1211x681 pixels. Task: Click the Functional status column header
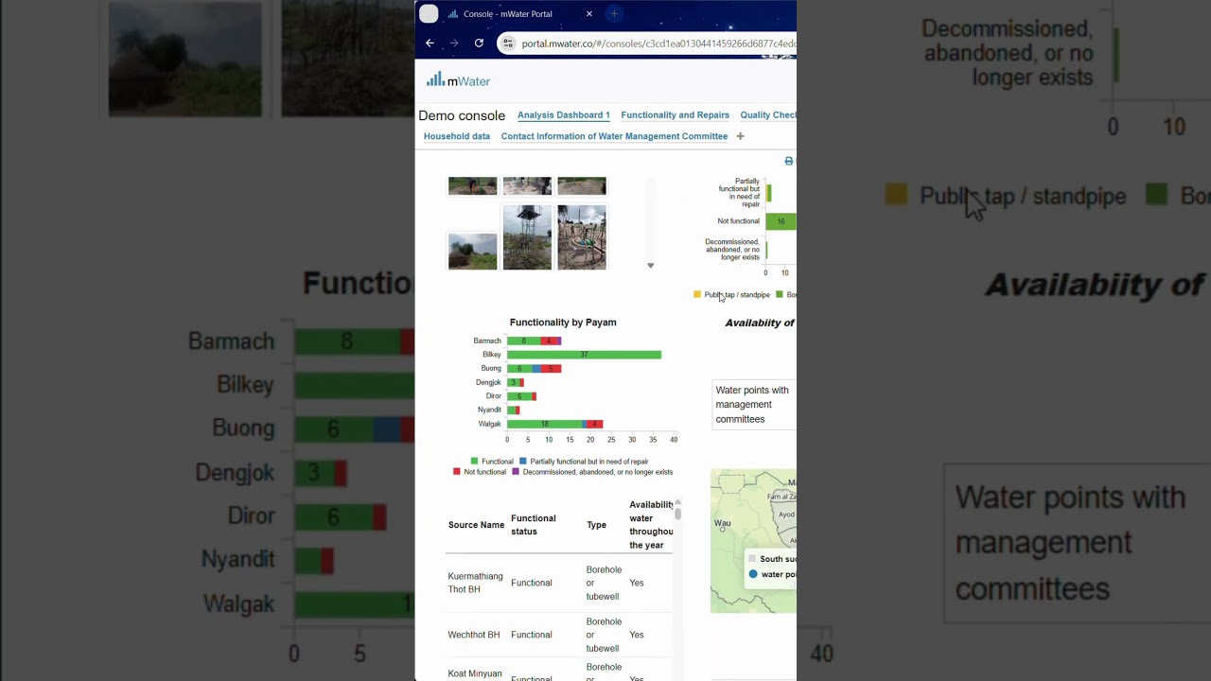534,525
